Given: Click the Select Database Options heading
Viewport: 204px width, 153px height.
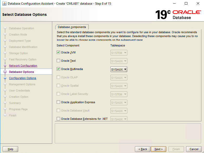Looking at the screenshot, I should click(24, 15).
